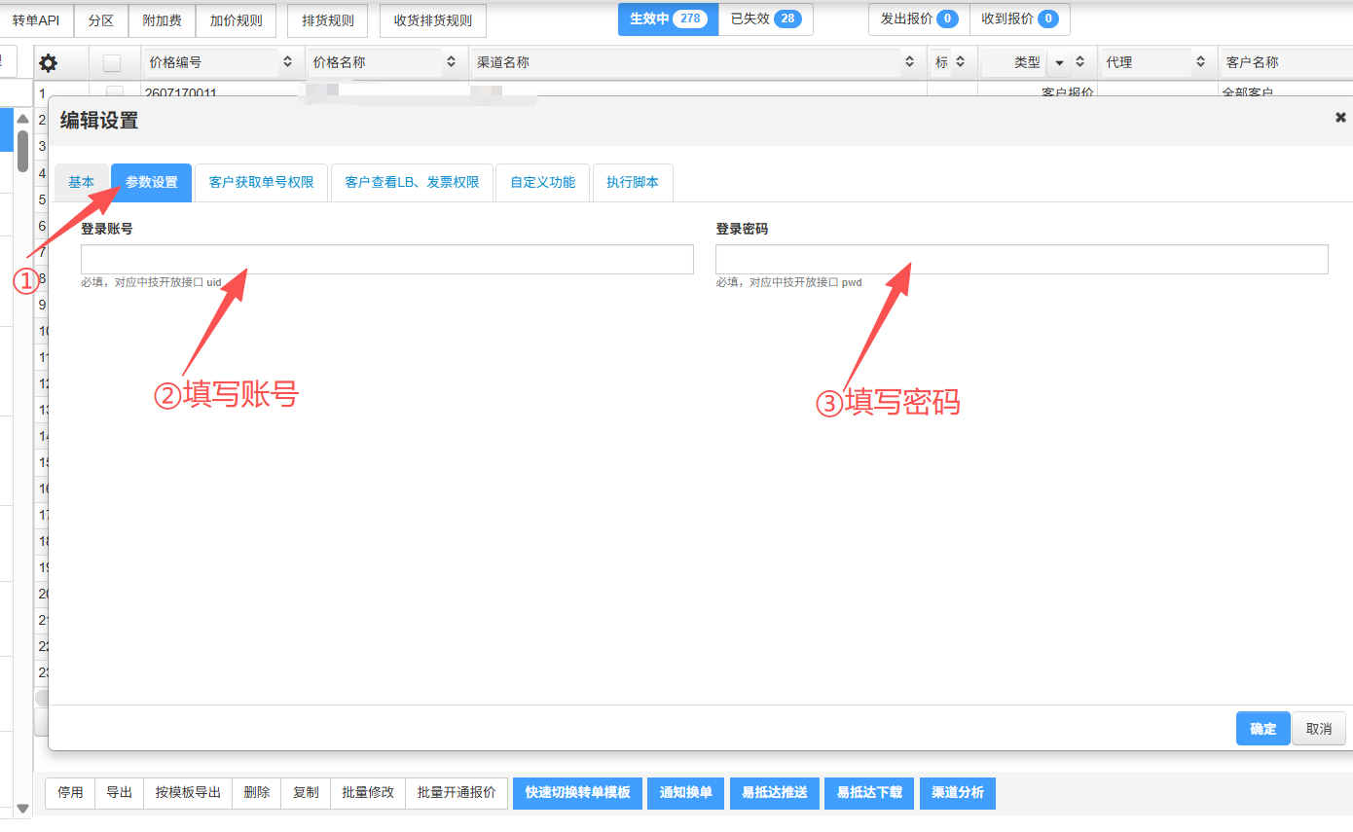Click sort arrows on 价格编号 column
This screenshot has width=1353, height=832.
287,62
